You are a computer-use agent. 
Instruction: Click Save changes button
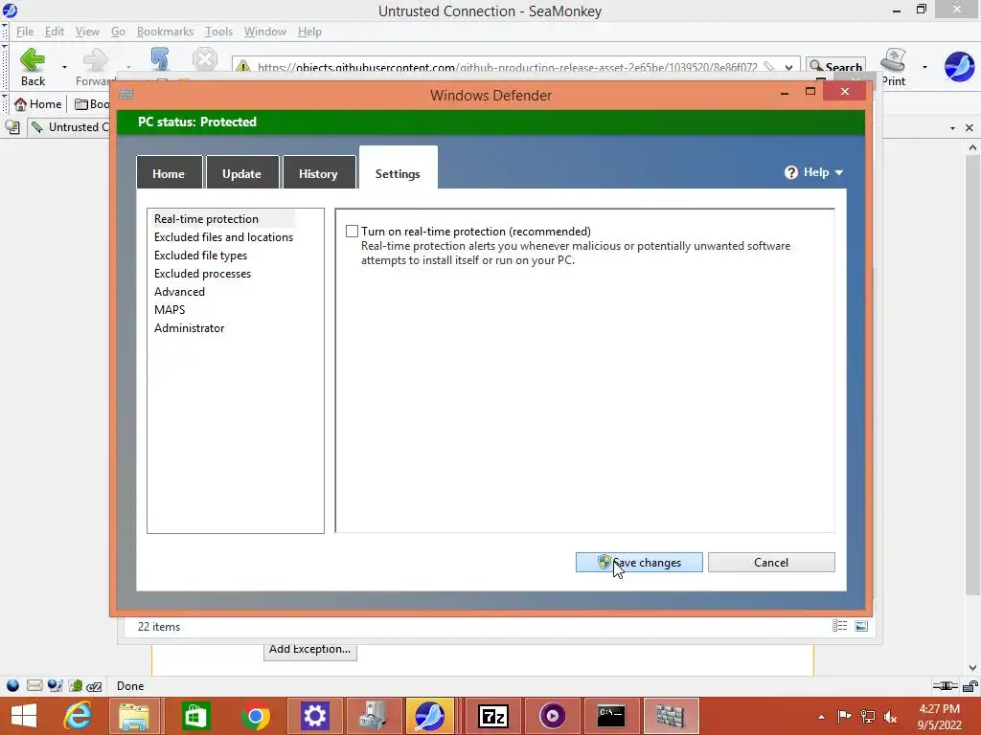click(x=639, y=562)
